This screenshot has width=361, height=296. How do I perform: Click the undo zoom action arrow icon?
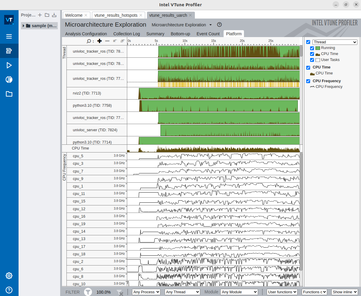pyautogui.click(x=116, y=41)
